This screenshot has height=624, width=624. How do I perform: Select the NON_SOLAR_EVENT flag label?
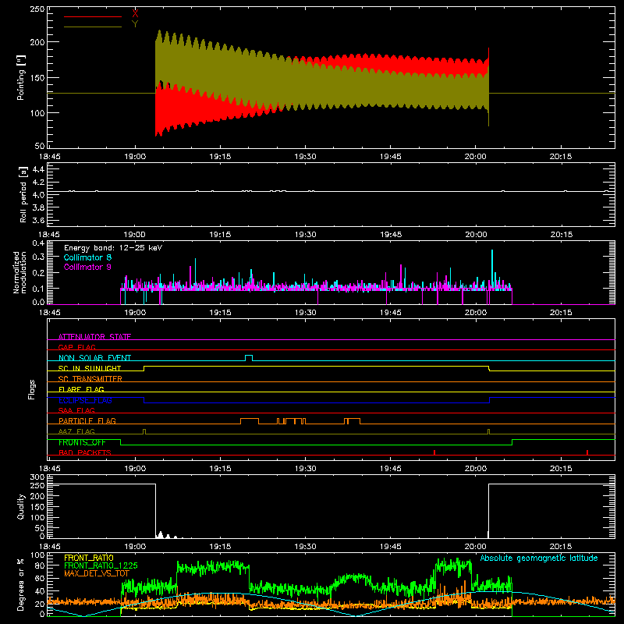coord(94,358)
